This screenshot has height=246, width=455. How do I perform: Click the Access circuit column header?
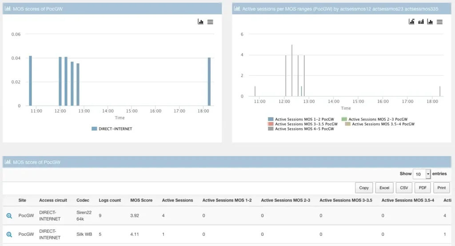(x=53, y=200)
